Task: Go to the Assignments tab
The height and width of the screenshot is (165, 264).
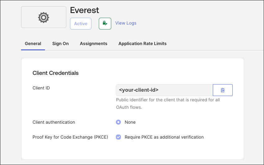Action: (94, 44)
